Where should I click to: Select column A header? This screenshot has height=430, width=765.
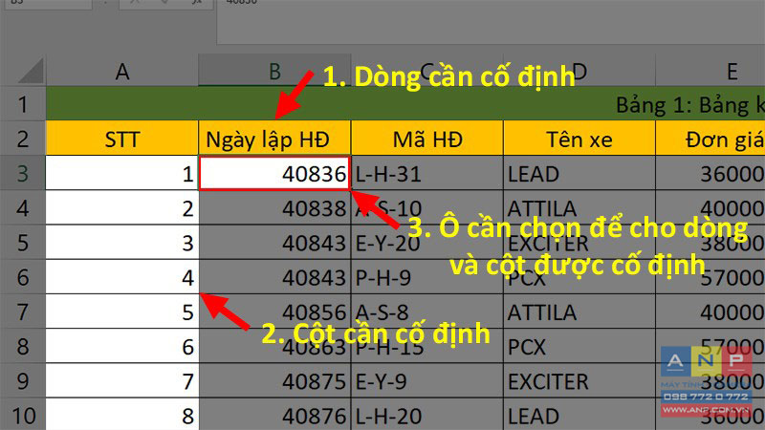tap(122, 72)
